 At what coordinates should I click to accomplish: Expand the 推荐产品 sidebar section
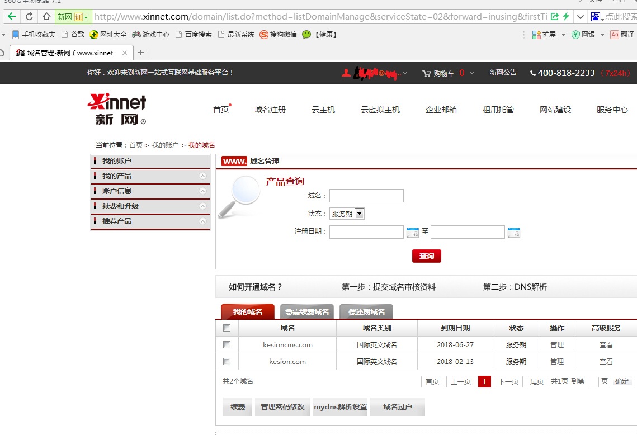tap(202, 221)
